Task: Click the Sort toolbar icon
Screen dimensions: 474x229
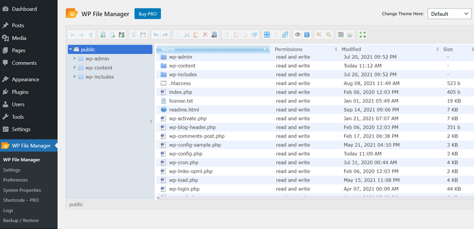Action: pyautogui.click(x=350, y=35)
